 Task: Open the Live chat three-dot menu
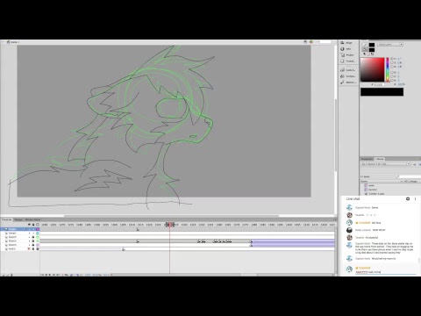click(415, 198)
